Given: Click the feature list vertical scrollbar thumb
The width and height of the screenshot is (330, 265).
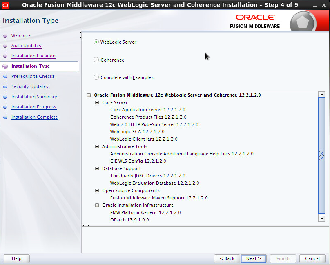Looking at the screenshot, I should click(x=321, y=155).
